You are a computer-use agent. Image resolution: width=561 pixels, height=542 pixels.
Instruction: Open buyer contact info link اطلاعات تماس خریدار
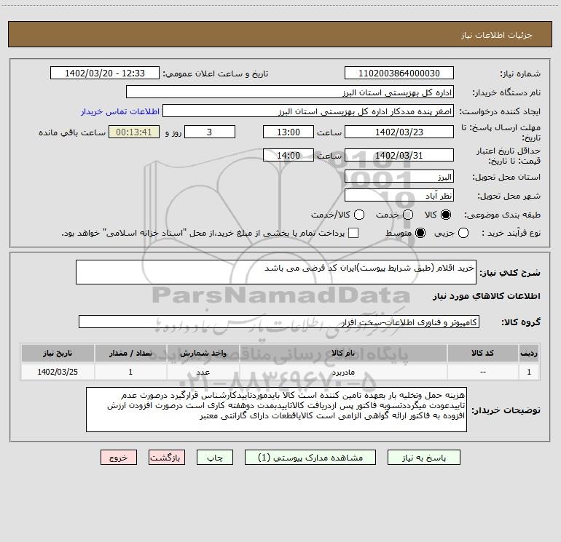point(120,111)
